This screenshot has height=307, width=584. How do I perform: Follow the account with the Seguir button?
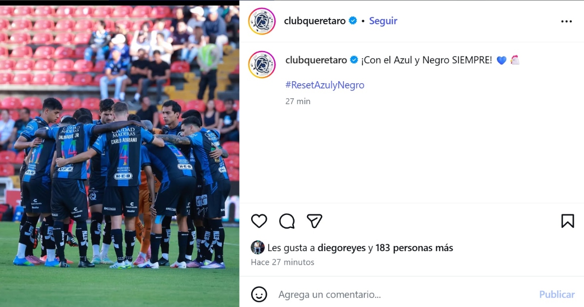[383, 21]
